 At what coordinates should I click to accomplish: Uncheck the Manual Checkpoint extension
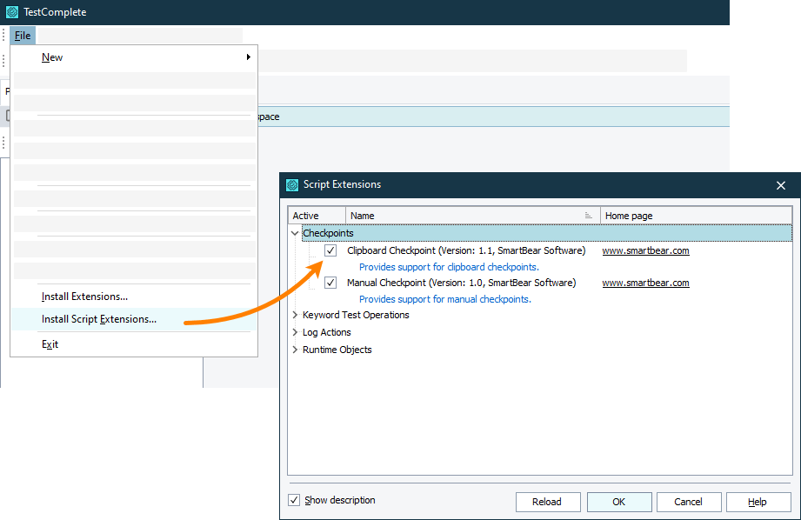coord(330,283)
